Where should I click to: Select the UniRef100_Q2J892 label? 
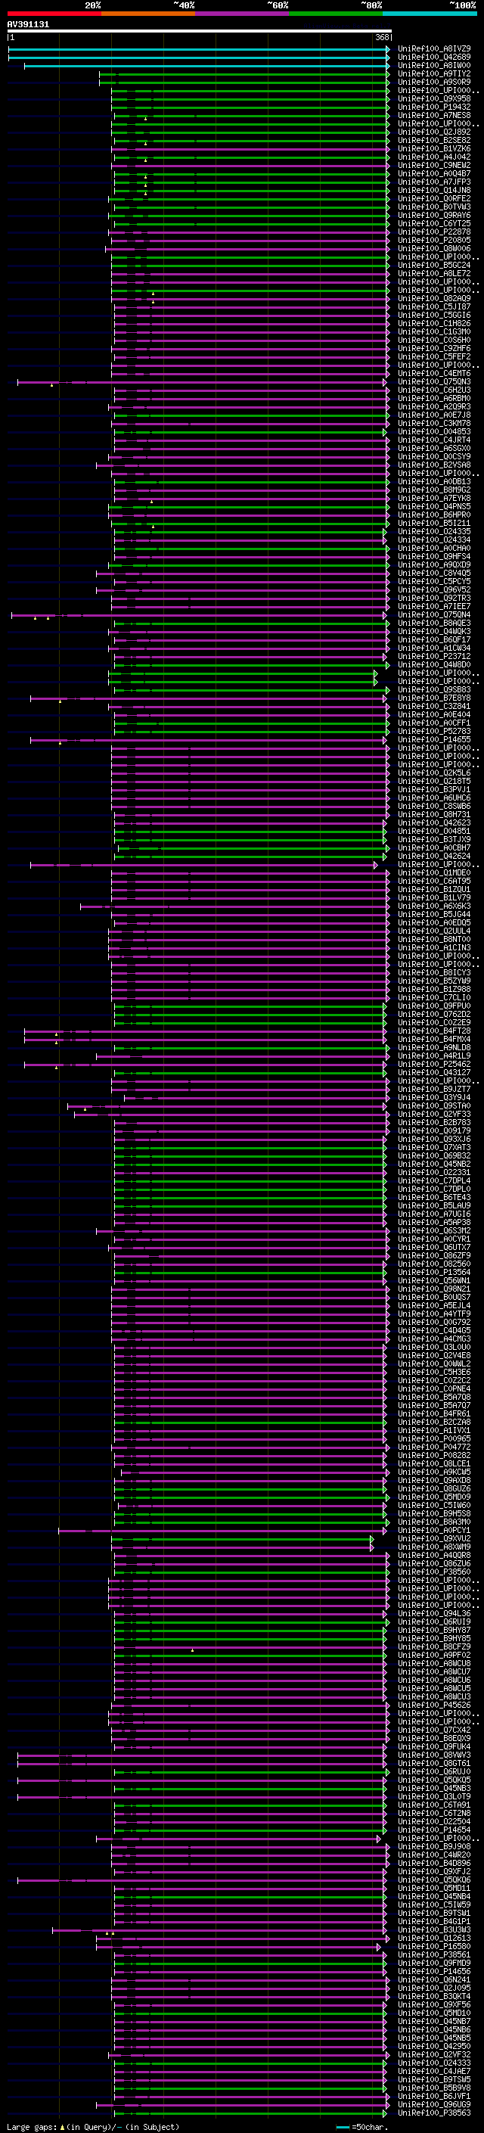click(434, 132)
